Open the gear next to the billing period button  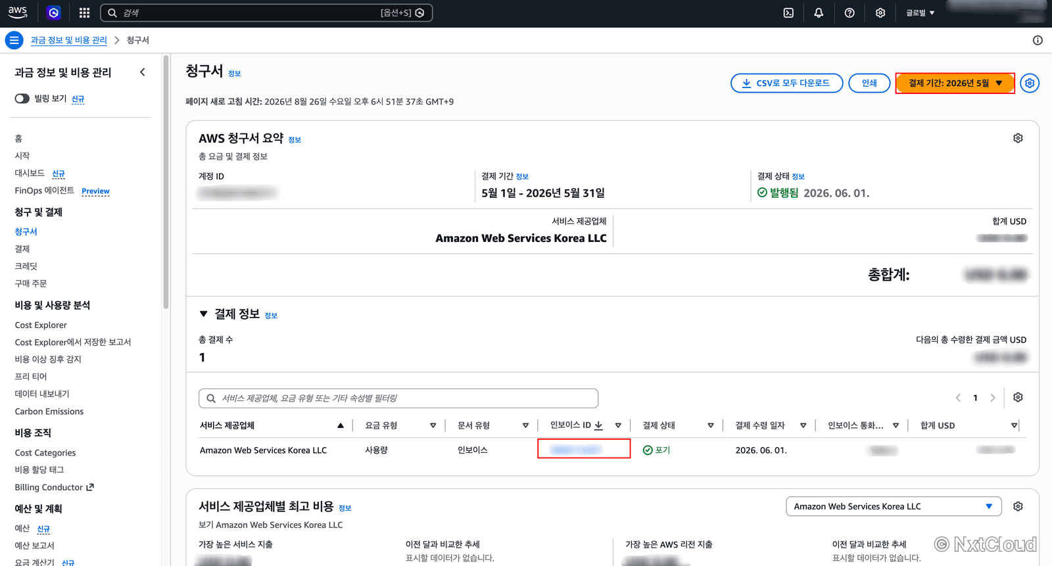point(1030,83)
